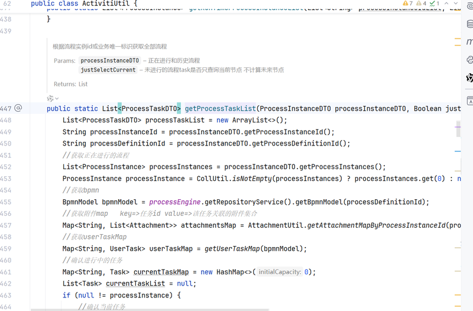Screen dimensions: 473x311
Task: Jump to previous highlighted error arrow
Action: (x=446, y=4)
